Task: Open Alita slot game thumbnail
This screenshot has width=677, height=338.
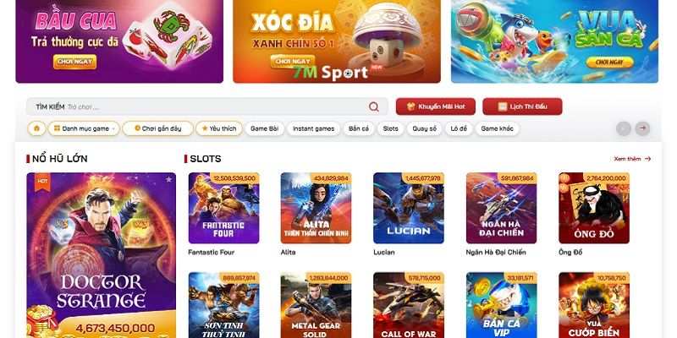Action: tap(316, 208)
